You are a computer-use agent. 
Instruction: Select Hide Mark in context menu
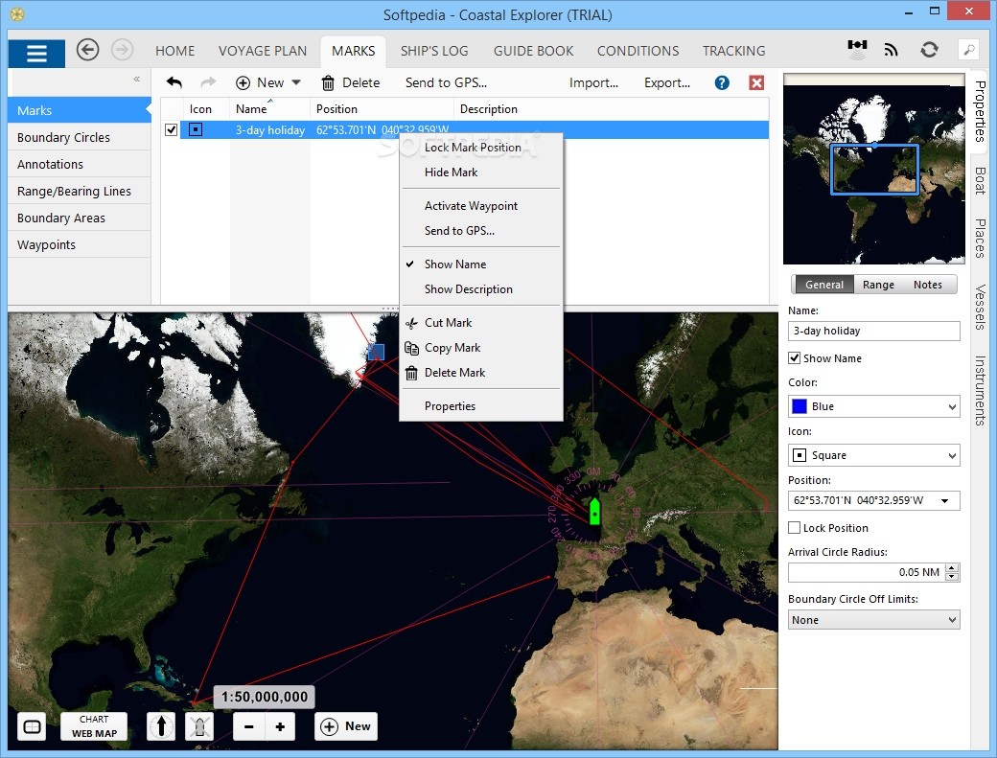tap(481, 172)
